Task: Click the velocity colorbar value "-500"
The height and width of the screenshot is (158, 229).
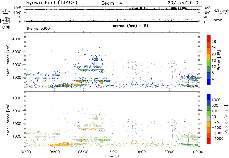Action: (x=216, y=133)
